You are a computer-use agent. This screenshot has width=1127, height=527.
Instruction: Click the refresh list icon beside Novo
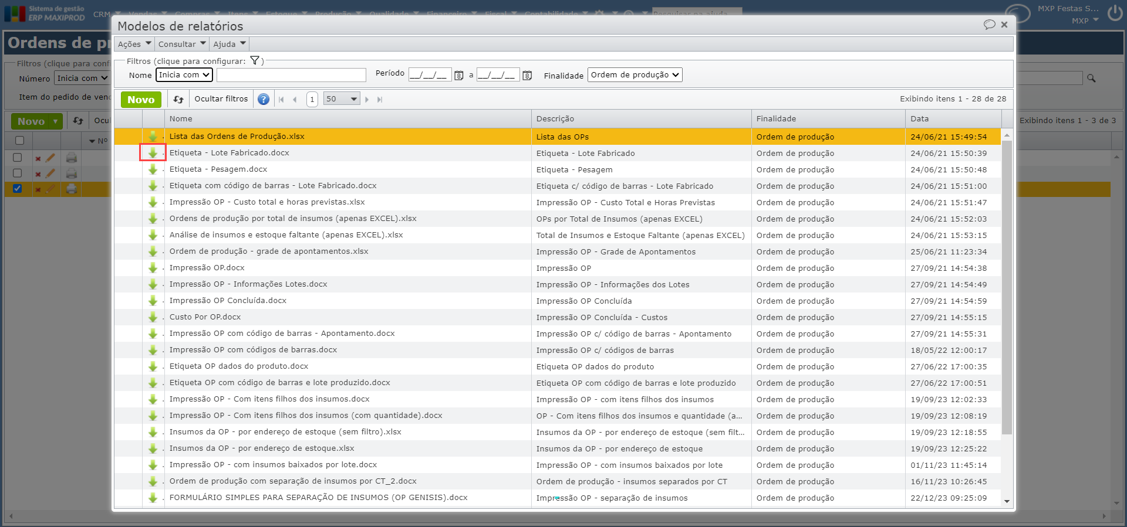pyautogui.click(x=178, y=100)
